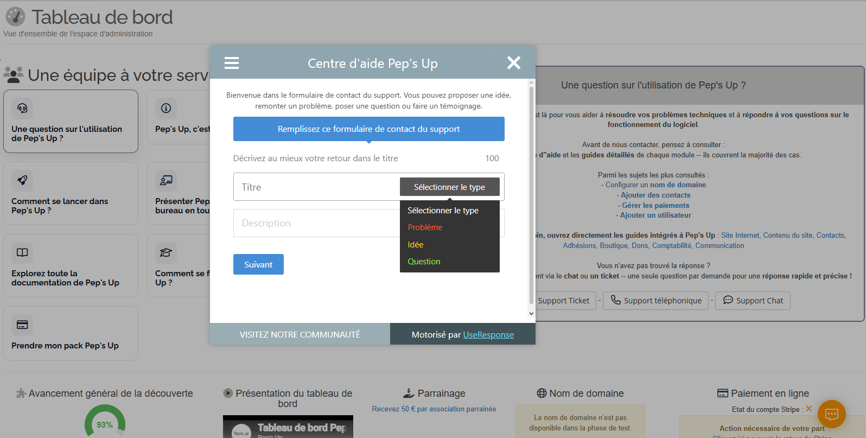This screenshot has height=438, width=866.
Task: Click the credit card pack icon
Action: (x=22, y=325)
